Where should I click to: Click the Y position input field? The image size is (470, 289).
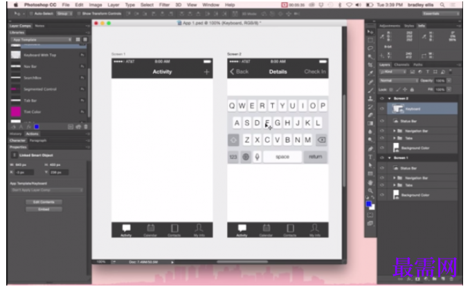pos(59,172)
